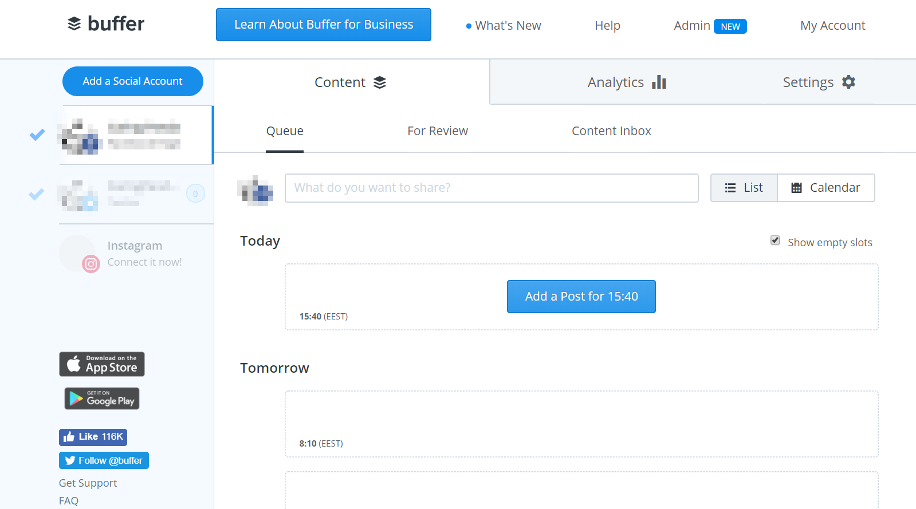Click the Settings gear icon
This screenshot has height=509, width=916.
coord(848,82)
